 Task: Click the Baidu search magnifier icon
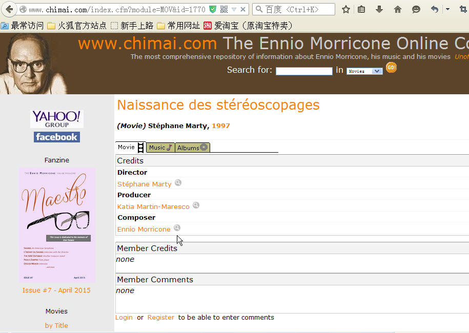259,9
